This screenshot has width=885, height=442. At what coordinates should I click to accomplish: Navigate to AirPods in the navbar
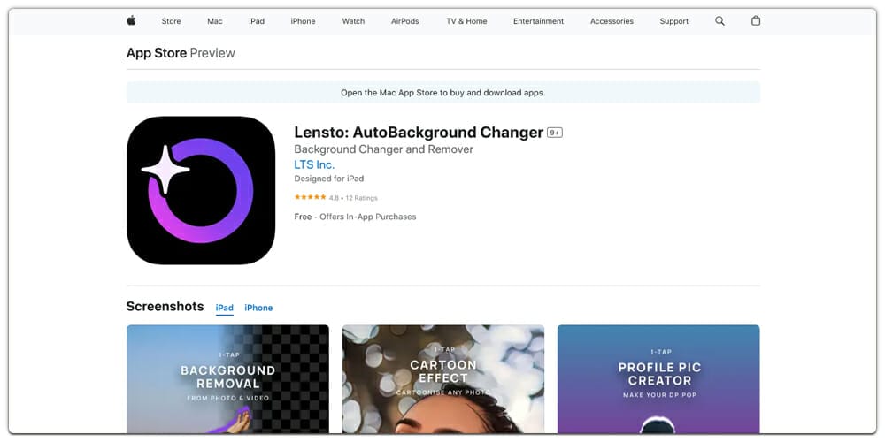click(405, 21)
